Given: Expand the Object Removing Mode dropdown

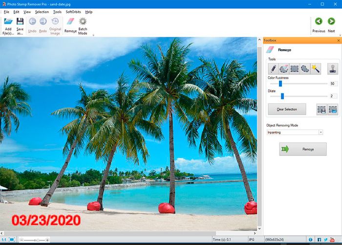Looking at the screenshot, I should [321, 132].
